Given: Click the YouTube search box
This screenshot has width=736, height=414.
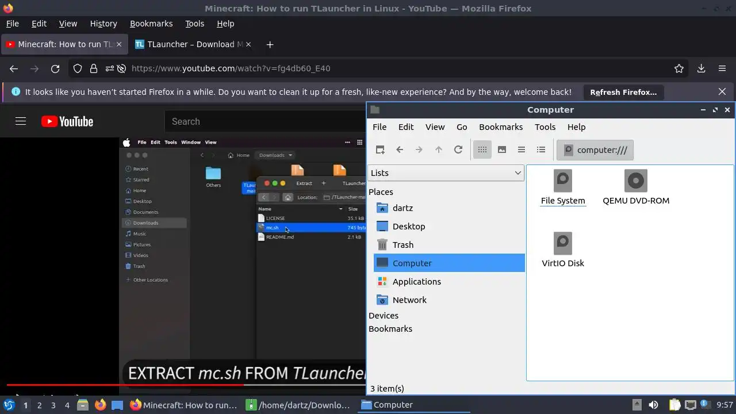Looking at the screenshot, I should coord(266,121).
